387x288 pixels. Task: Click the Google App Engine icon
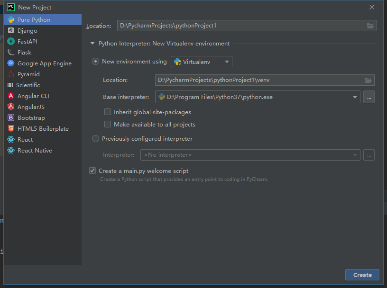(x=11, y=63)
